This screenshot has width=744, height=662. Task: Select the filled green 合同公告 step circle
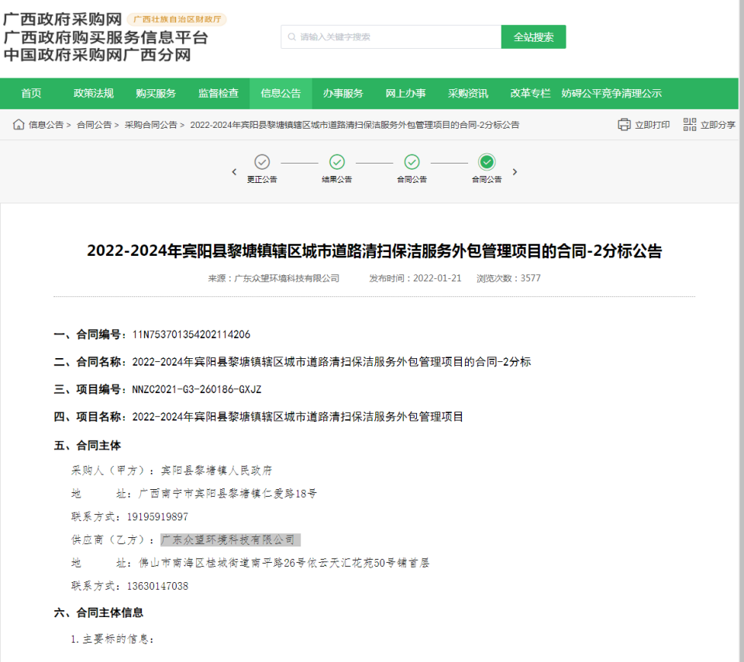487,162
